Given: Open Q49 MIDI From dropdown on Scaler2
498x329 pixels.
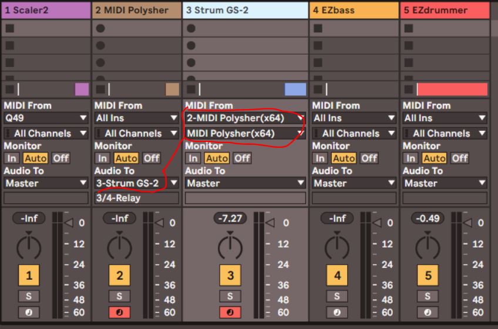Looking at the screenshot, I should point(46,118).
